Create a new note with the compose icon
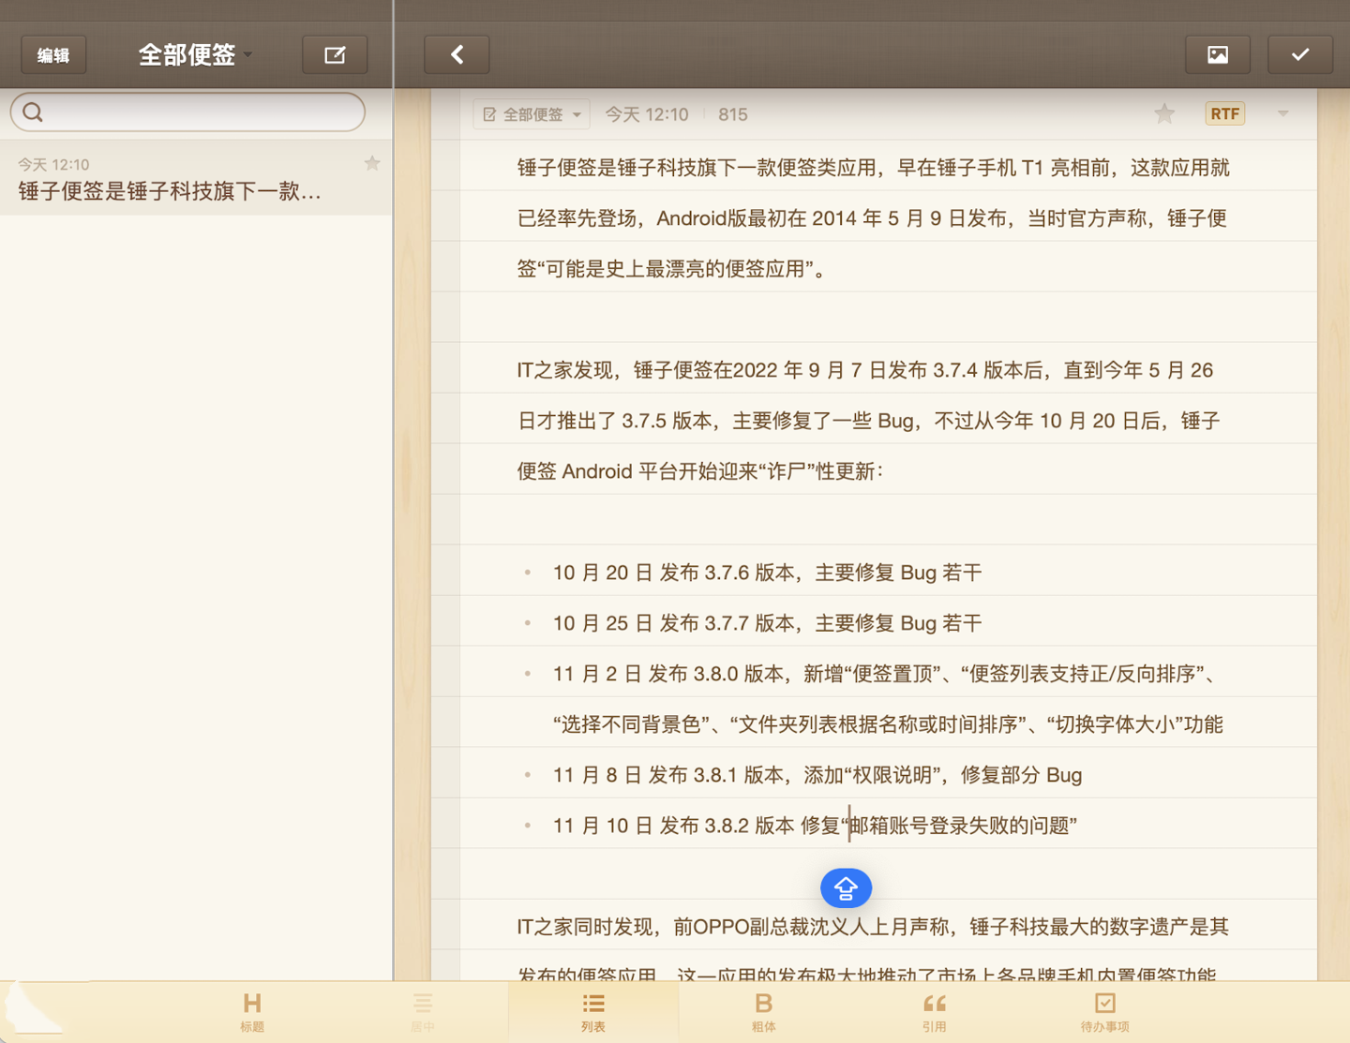 point(335,55)
